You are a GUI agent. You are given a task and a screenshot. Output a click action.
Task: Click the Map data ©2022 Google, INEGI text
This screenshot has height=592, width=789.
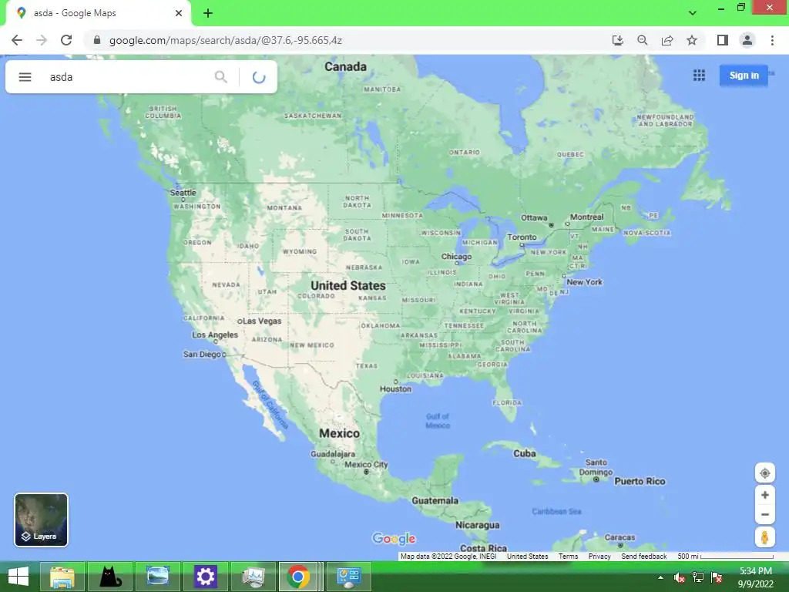(448, 557)
